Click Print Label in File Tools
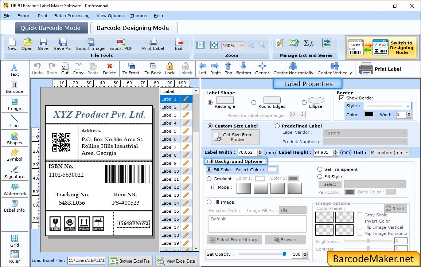The image size is (421, 267). click(153, 44)
